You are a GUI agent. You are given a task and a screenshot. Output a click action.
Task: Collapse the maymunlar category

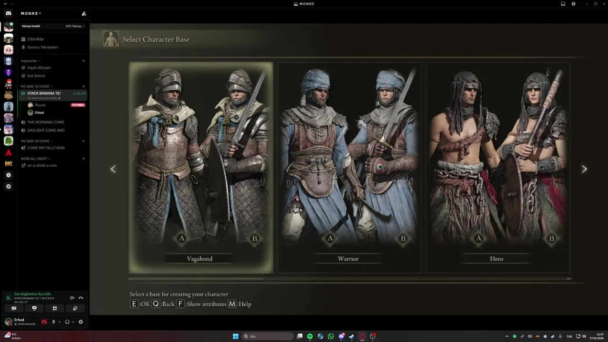pyautogui.click(x=30, y=61)
